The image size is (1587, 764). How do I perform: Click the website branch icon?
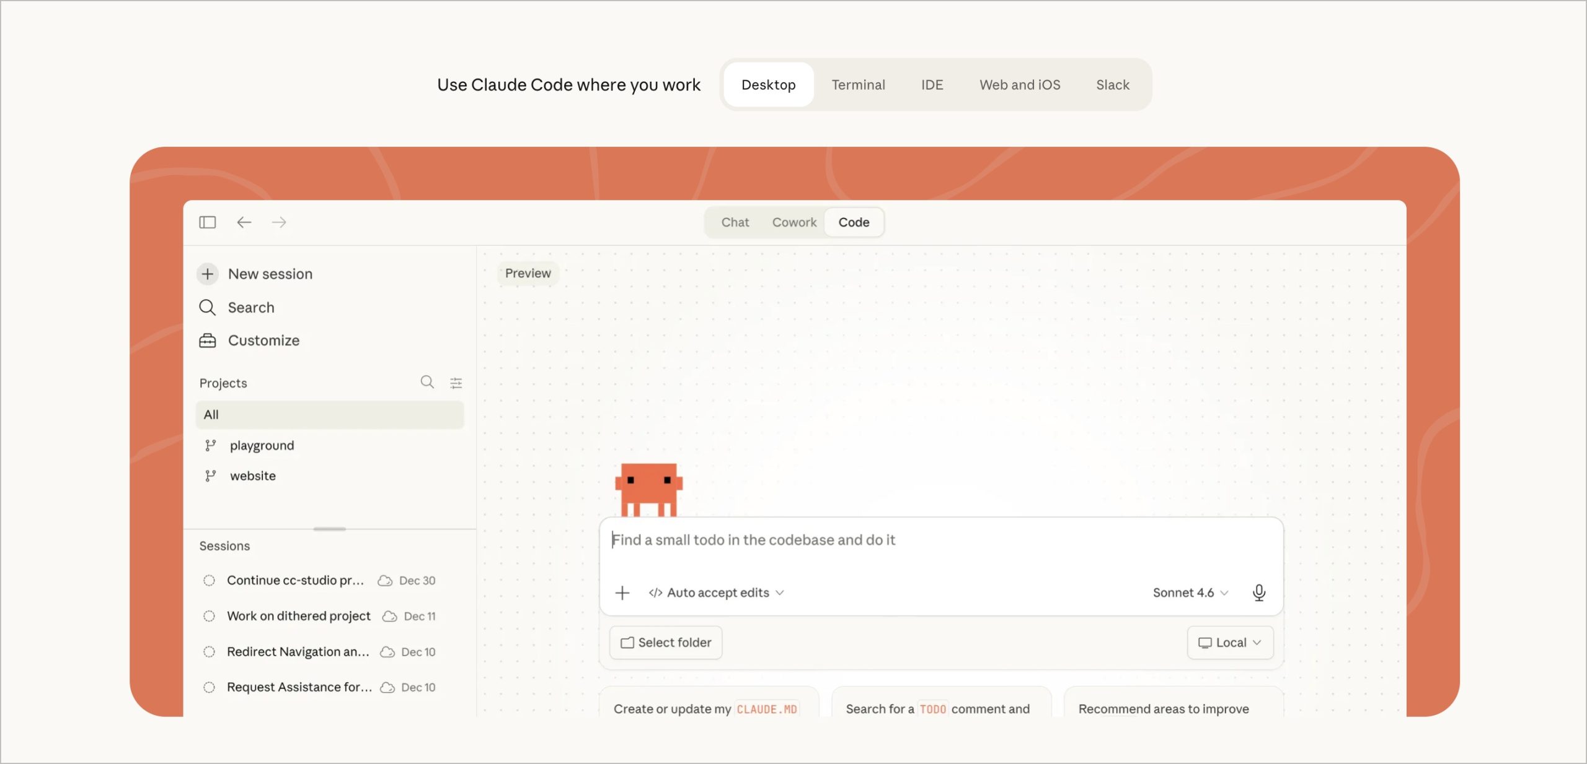click(x=211, y=475)
